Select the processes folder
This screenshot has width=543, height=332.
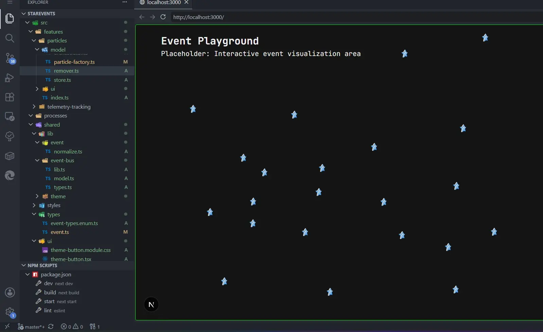55,115
